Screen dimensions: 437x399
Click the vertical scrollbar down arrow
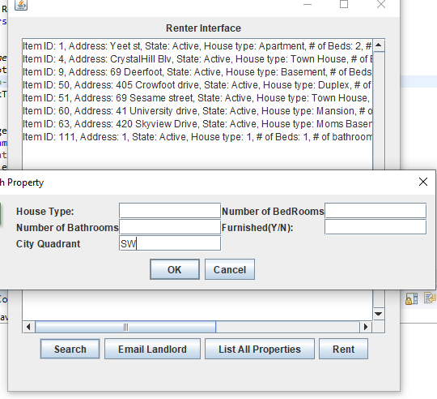click(379, 314)
